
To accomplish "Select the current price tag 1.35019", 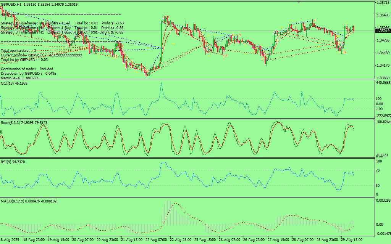I will (x=382, y=31).
